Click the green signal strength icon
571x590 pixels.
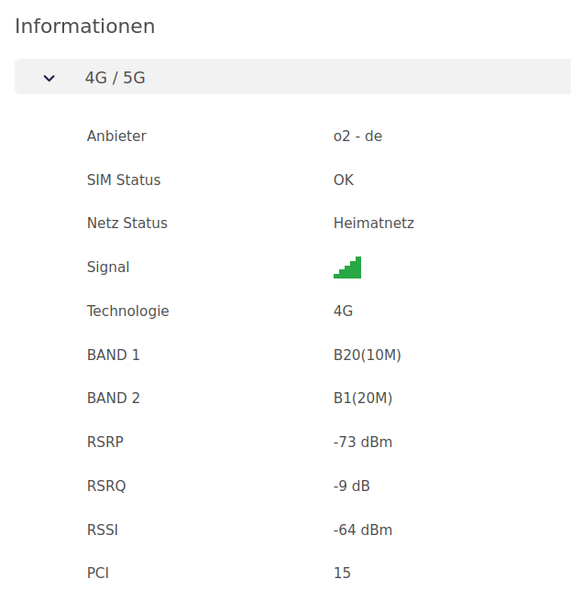(x=347, y=268)
